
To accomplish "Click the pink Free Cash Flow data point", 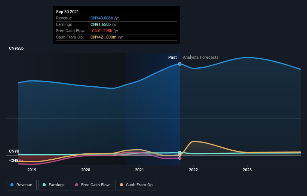I will [x=179, y=158].
